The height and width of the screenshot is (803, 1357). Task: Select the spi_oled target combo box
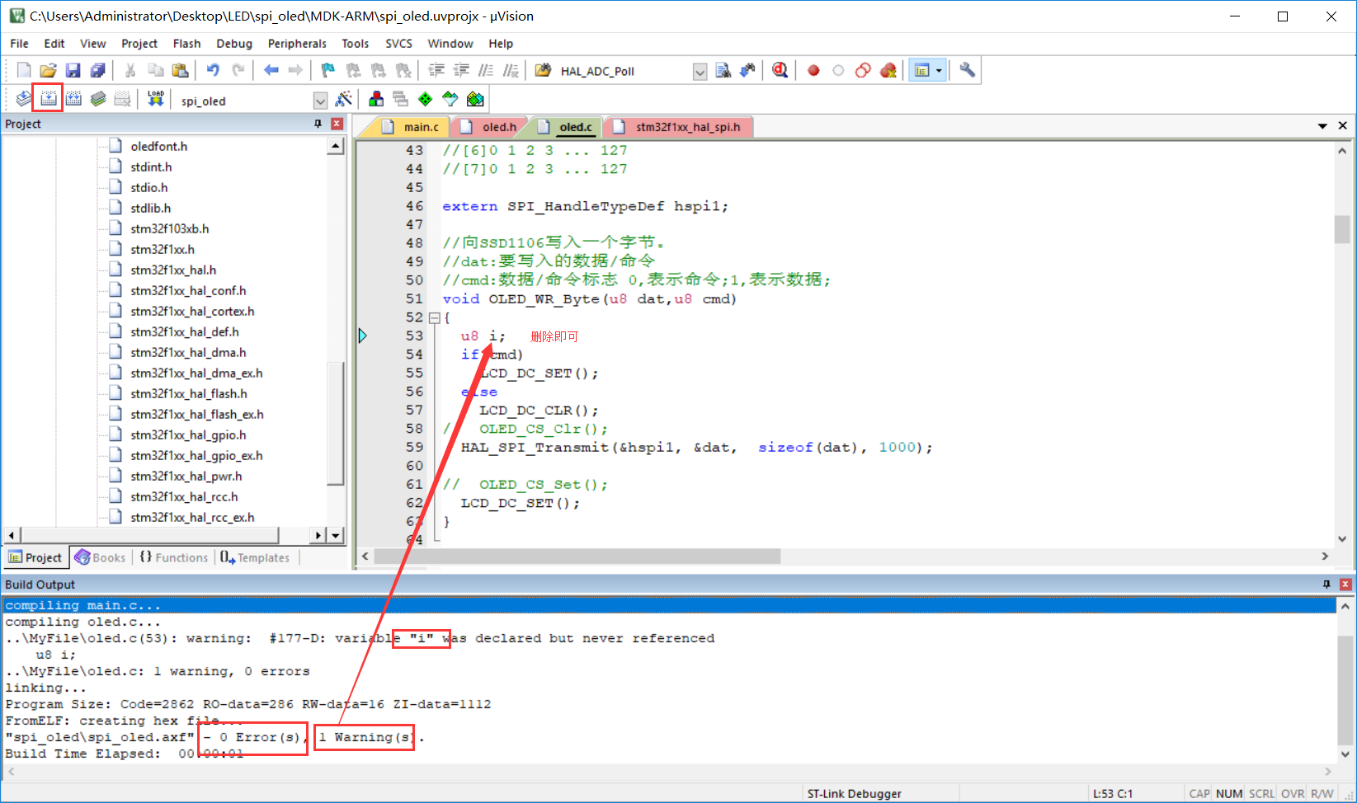(x=252, y=101)
